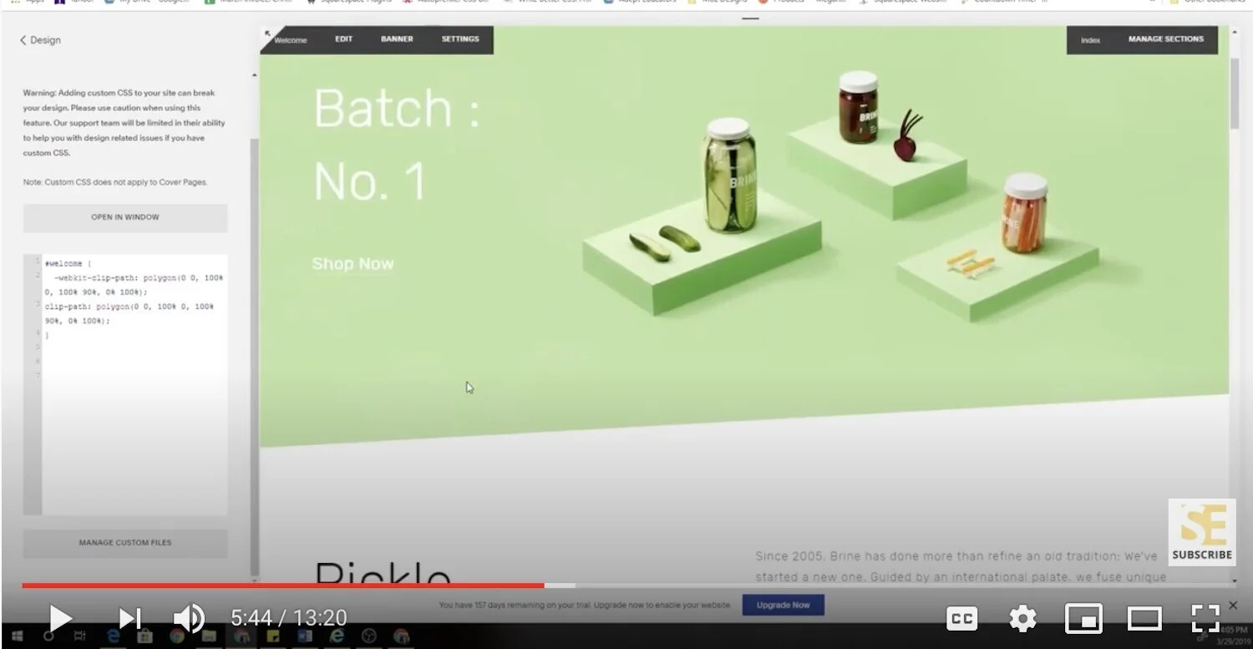The height and width of the screenshot is (649, 1253).
Task: Open File Explorer taskbar icon
Action: (209, 636)
